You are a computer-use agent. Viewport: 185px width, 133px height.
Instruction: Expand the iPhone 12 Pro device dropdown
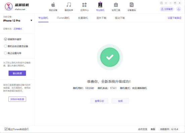[x=31, y=20]
